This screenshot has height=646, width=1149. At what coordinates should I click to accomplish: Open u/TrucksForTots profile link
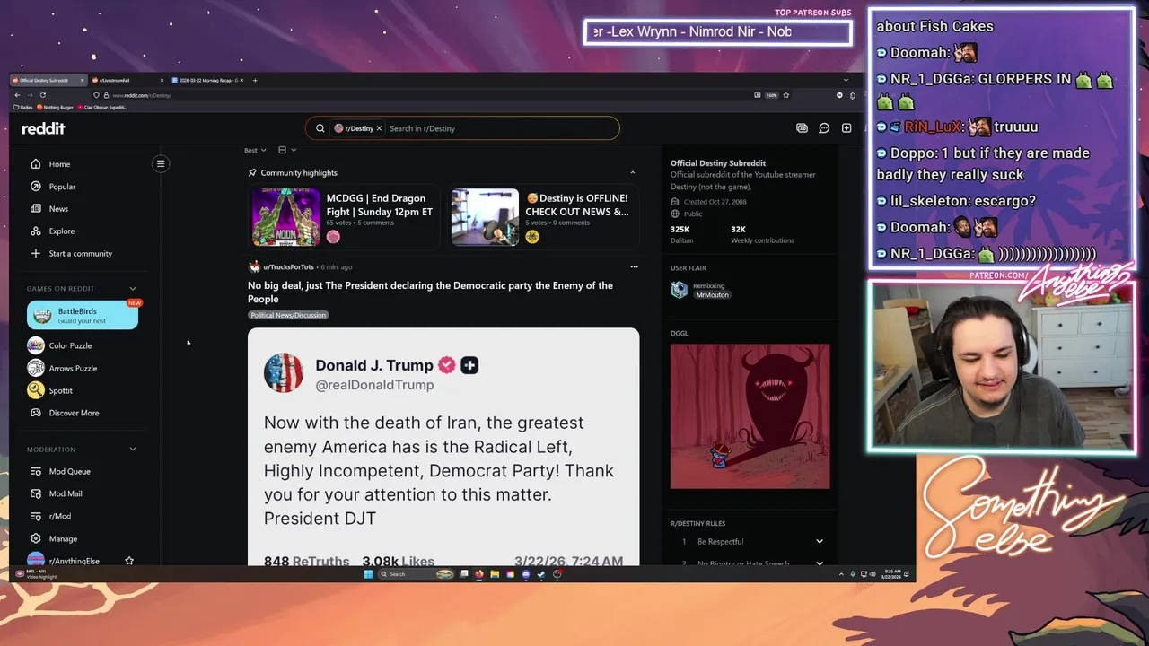point(288,266)
